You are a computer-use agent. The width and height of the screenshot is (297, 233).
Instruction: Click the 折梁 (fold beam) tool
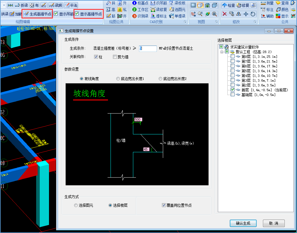click(22, 5)
